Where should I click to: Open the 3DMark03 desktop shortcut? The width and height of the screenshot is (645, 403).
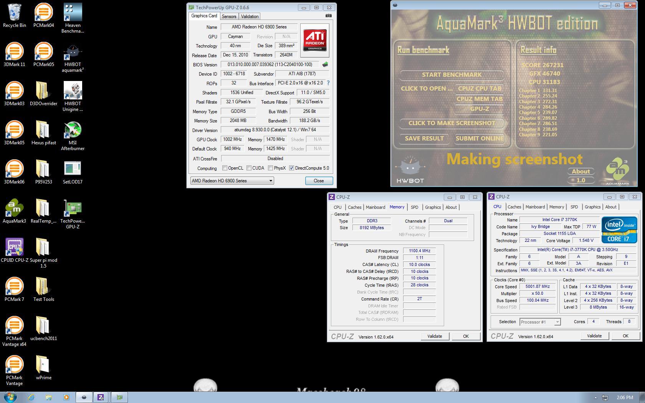click(14, 94)
